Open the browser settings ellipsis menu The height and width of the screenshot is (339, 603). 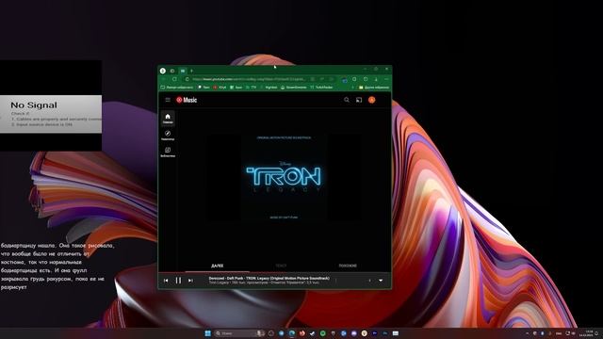386,79
